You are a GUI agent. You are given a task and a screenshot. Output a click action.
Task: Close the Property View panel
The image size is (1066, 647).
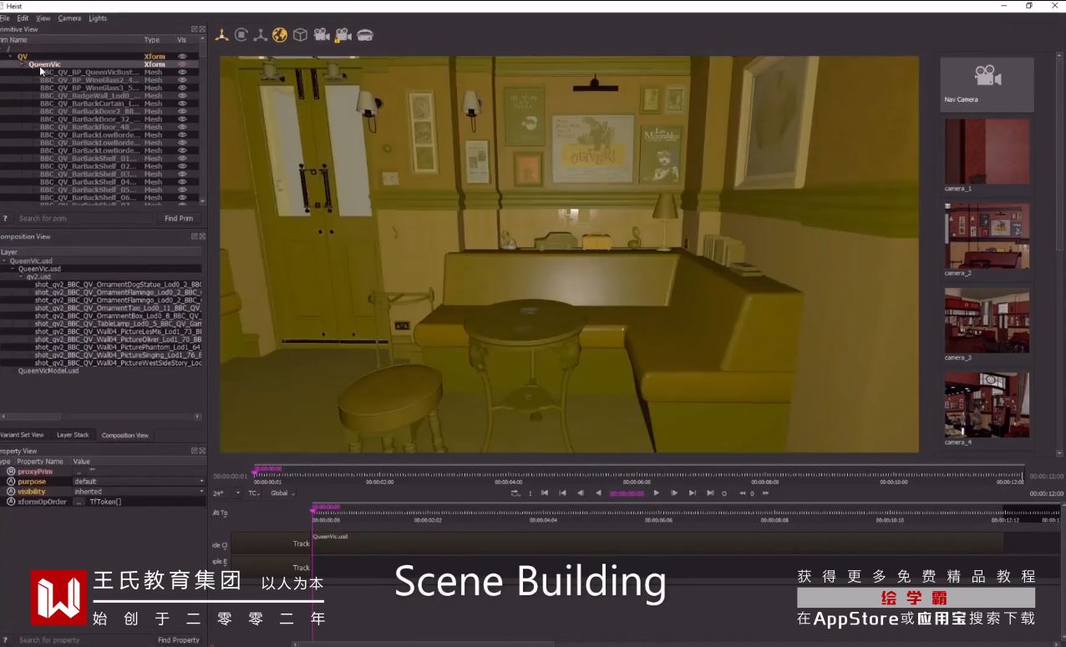click(202, 451)
